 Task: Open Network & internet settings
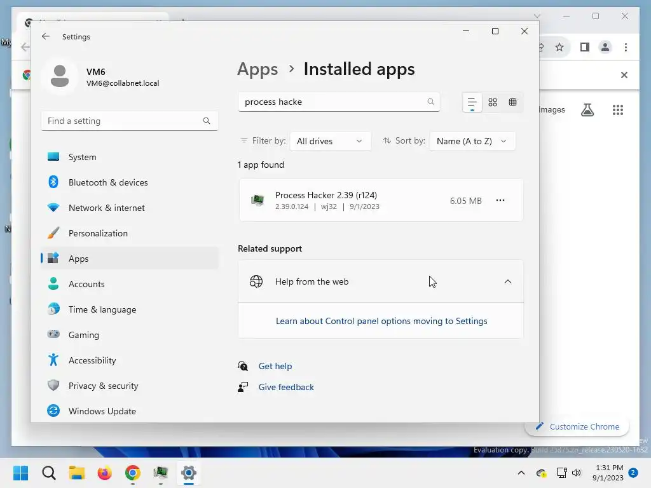click(130, 208)
